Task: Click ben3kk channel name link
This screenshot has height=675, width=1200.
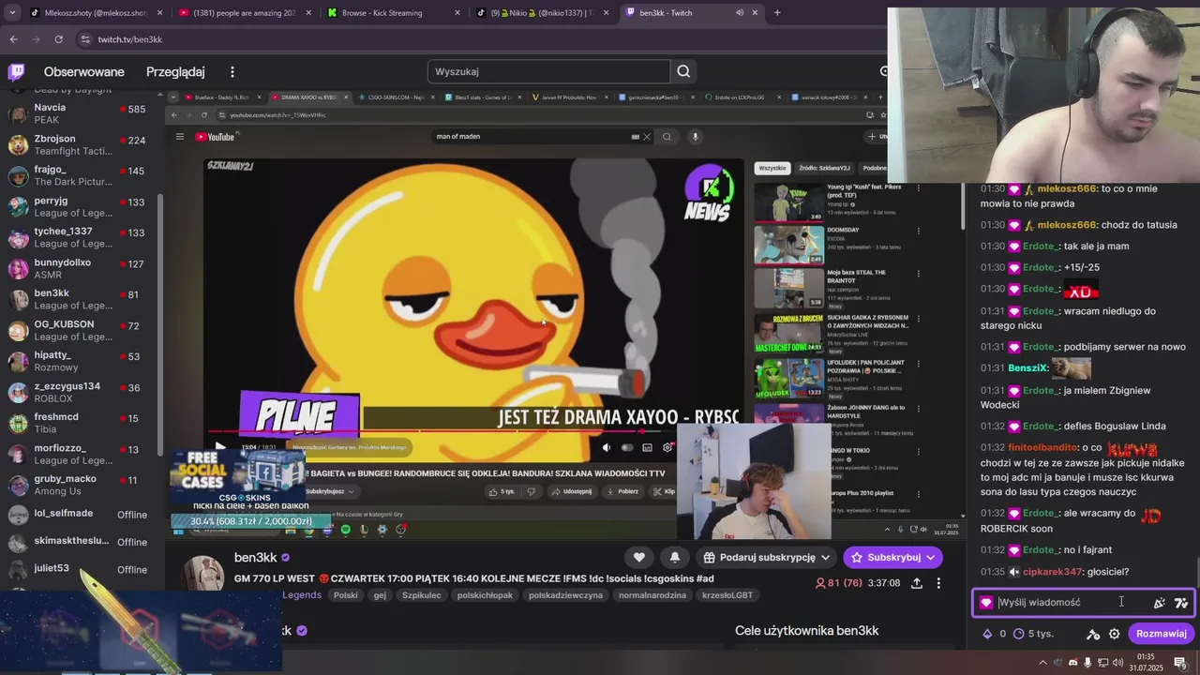Action: pos(256,558)
